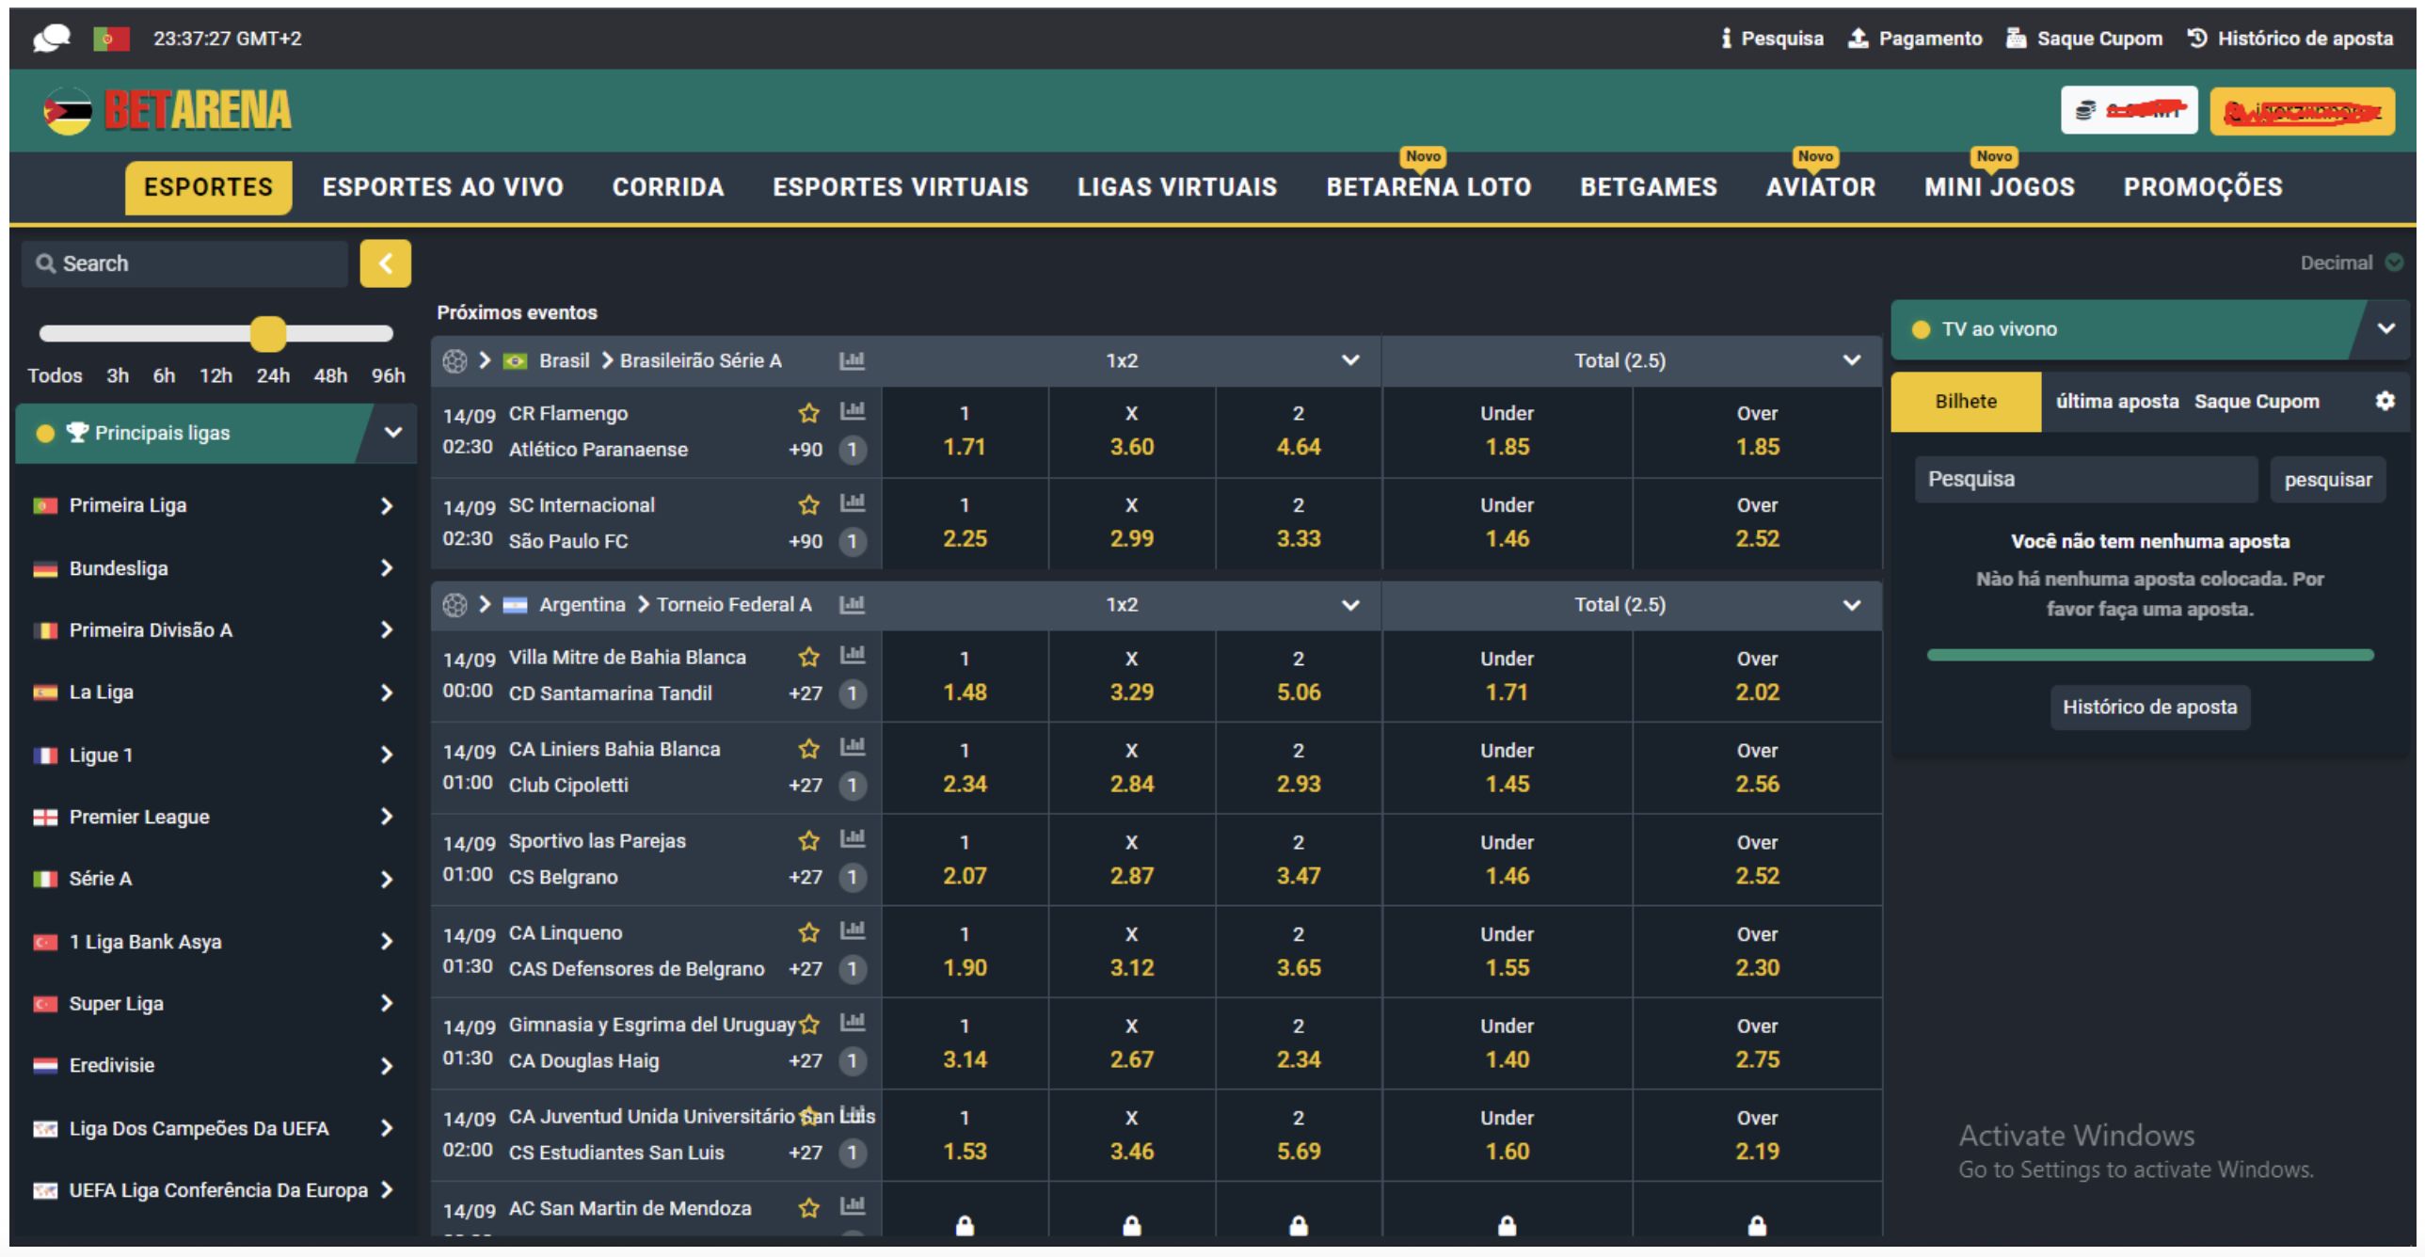
Task: Select home odds 1.90 for CA Linqueno
Action: pos(965,952)
